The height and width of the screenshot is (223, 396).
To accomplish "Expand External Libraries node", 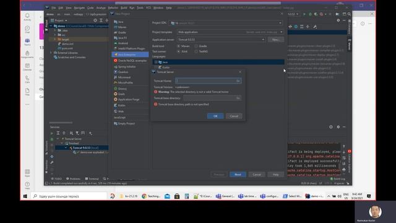I will (51, 53).
